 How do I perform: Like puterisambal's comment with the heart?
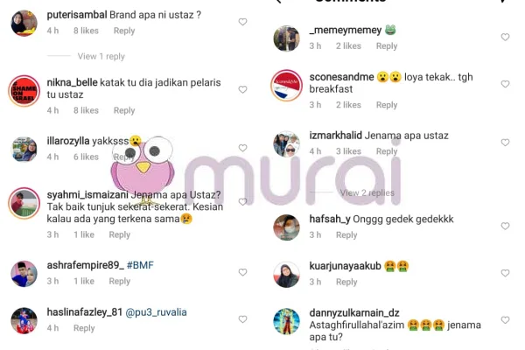point(242,22)
